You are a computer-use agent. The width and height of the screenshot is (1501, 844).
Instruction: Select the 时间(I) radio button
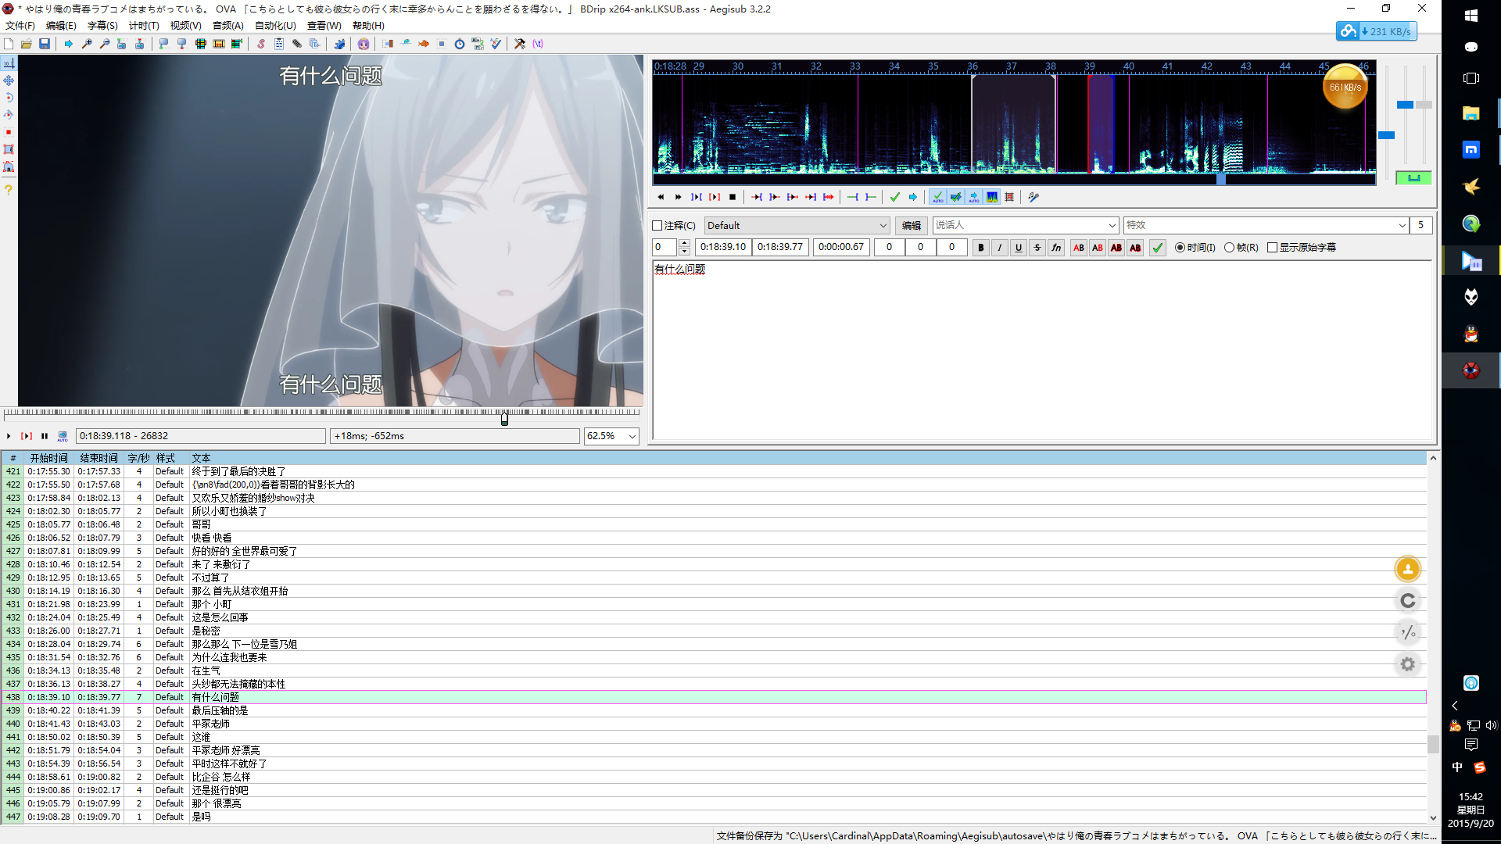[x=1180, y=248]
